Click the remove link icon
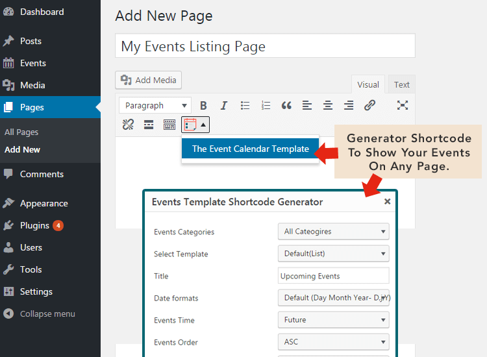Screen dimensions: 487x357 point(128,125)
